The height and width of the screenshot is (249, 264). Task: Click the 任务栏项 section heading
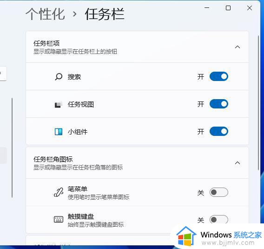coord(46,43)
